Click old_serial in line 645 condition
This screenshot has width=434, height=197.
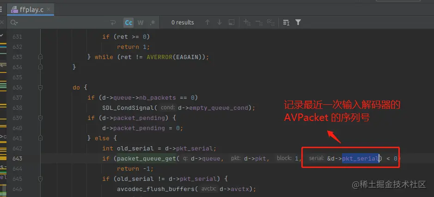tap(135, 179)
